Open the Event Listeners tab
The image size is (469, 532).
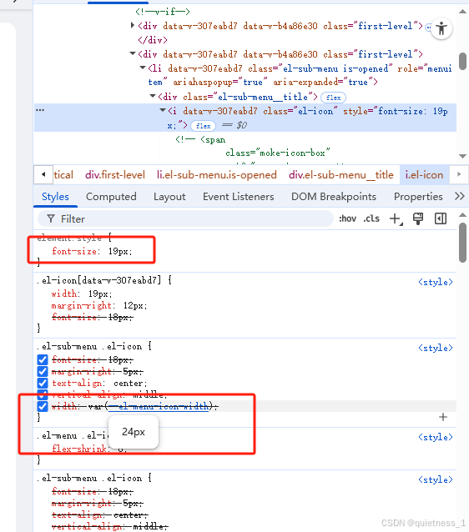click(239, 197)
